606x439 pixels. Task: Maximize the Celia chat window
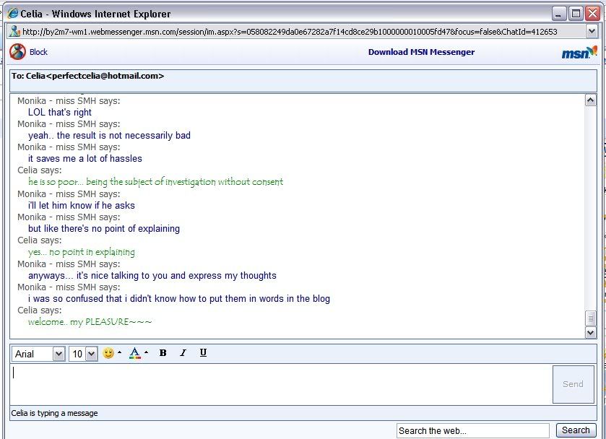click(x=576, y=14)
